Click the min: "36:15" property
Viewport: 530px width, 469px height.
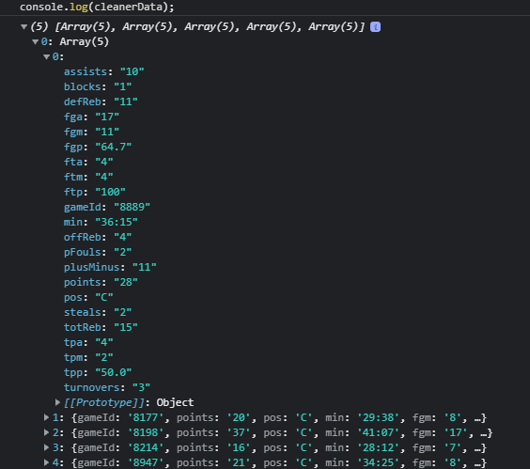pyautogui.click(x=101, y=222)
